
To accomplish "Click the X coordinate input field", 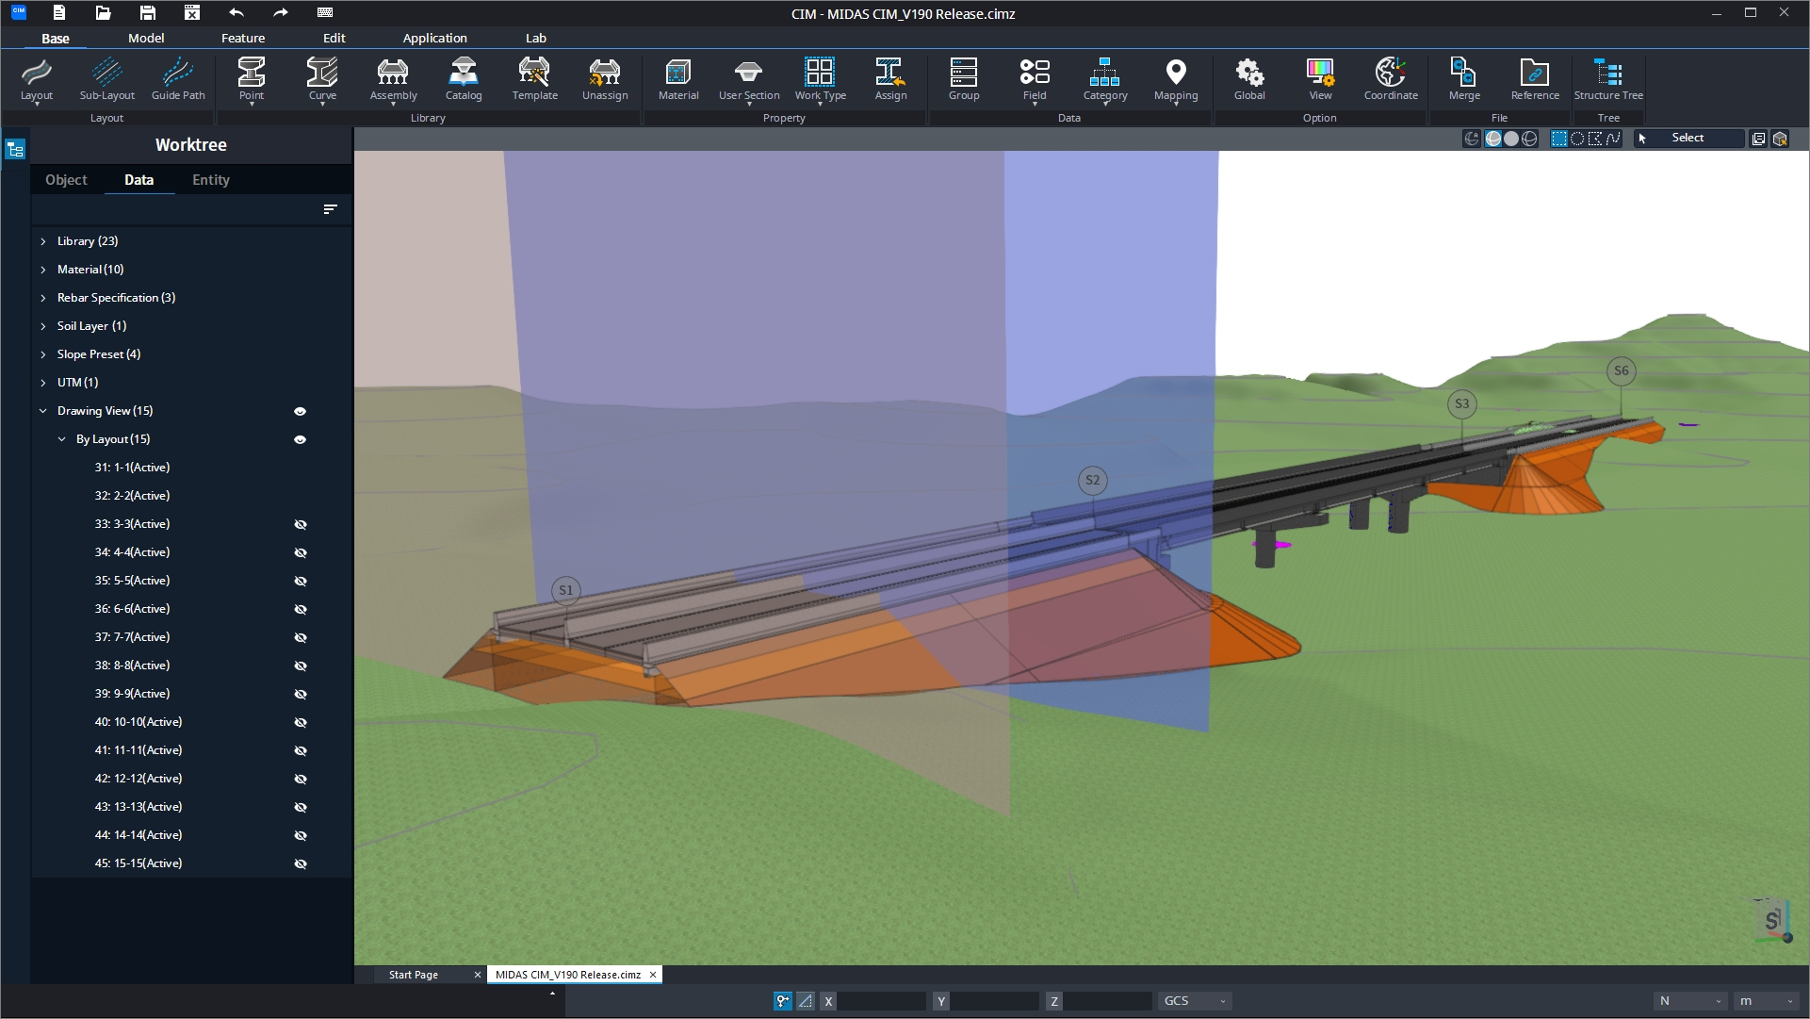I will 881,1001.
